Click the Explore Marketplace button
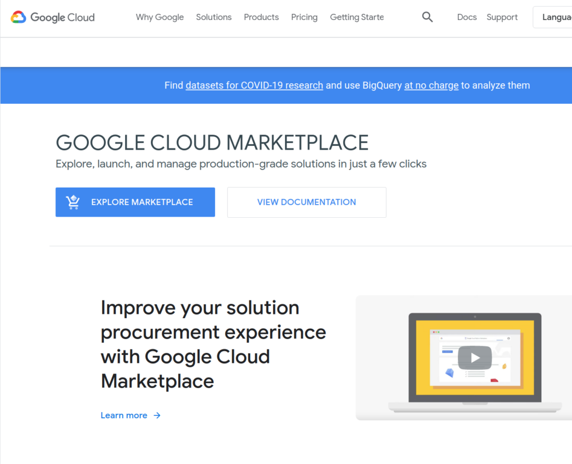 pyautogui.click(x=135, y=202)
